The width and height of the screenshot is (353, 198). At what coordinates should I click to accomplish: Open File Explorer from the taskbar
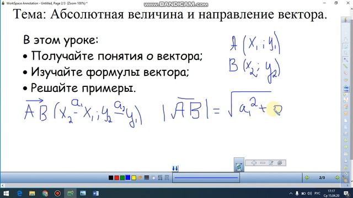32,193
